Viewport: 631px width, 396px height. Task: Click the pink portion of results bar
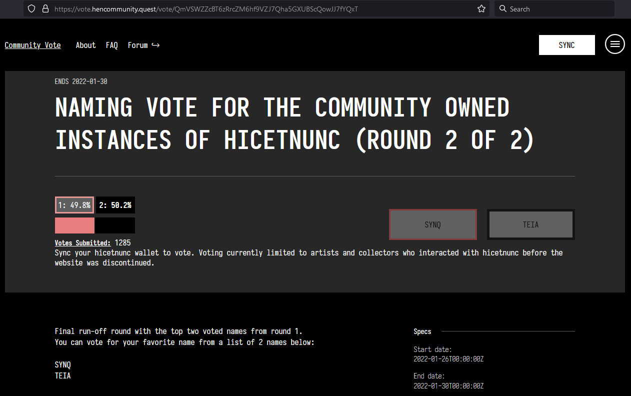tap(74, 225)
